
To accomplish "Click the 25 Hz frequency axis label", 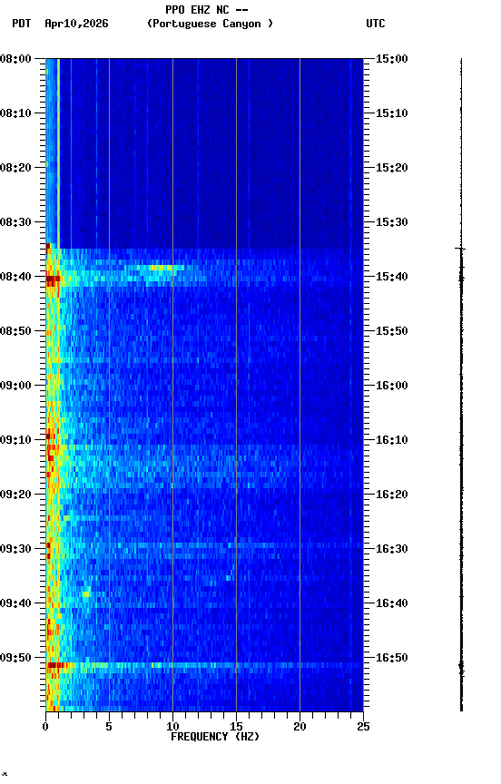I will [363, 727].
